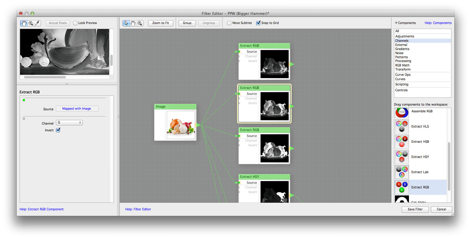The width and height of the screenshot is (471, 239).
Task: Select the preview zoom magnifier tool
Action: 31,23
